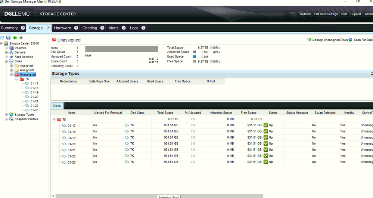Click the Snapshot Profiles icon in tree
Image resolution: width=373 pixels, height=198 pixels.
click(12, 119)
